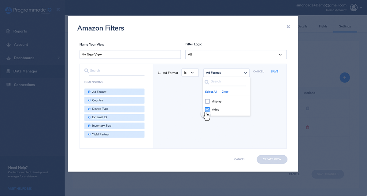The height and width of the screenshot is (196, 367).
Task: Click CANCEL on the Ad Format filter row
Action: coord(258,72)
